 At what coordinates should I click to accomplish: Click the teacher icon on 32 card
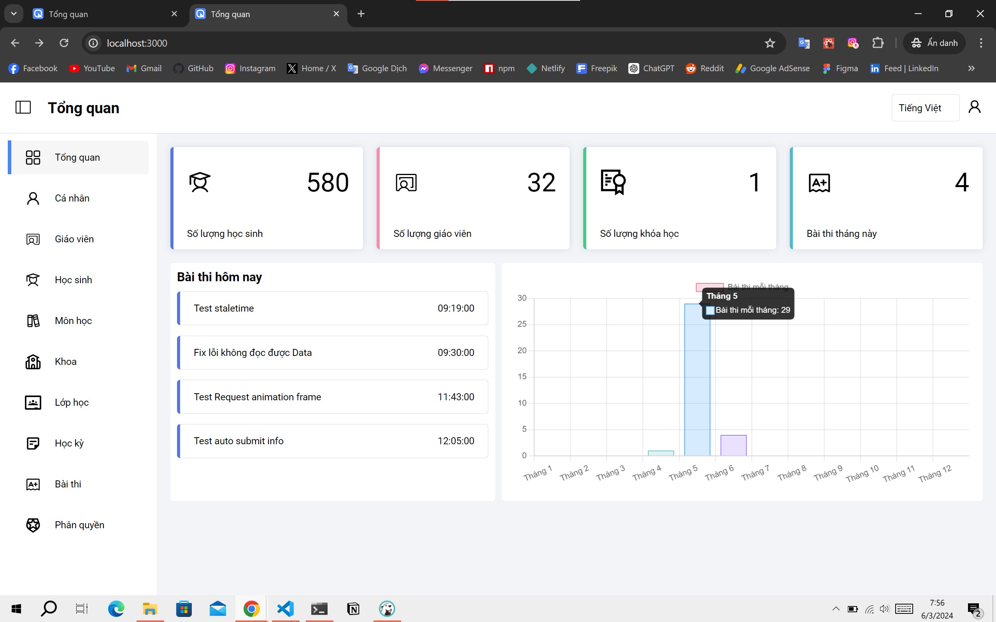(406, 183)
